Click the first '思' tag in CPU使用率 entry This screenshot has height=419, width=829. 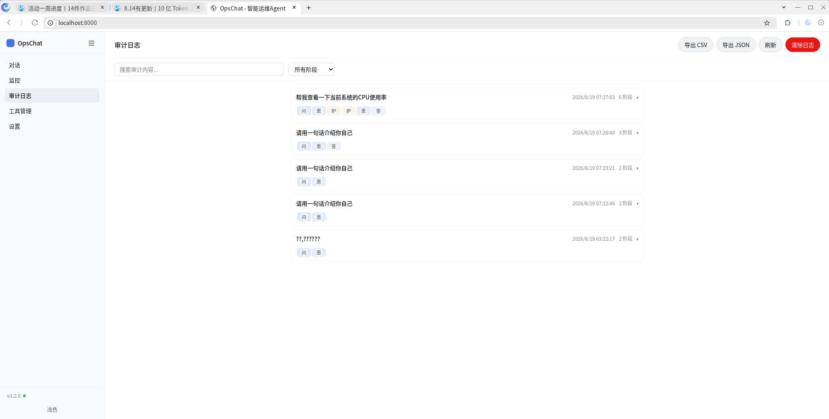pyautogui.click(x=319, y=111)
